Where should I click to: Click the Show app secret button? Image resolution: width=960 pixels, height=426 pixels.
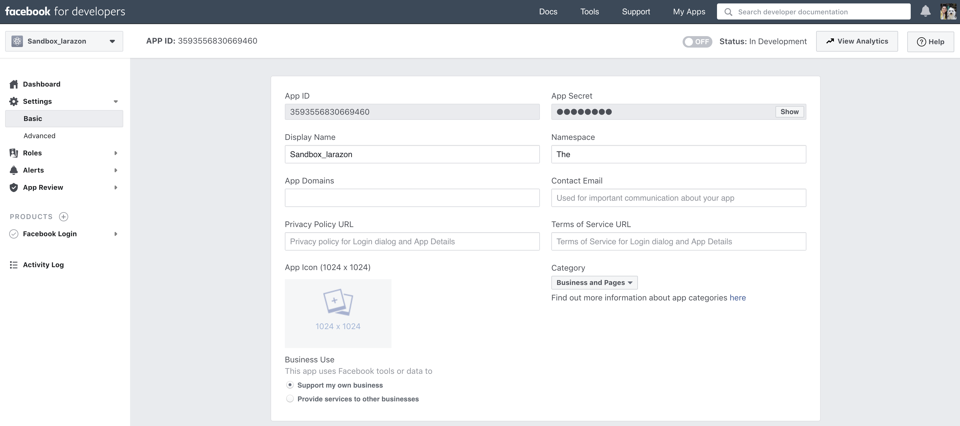click(x=789, y=112)
